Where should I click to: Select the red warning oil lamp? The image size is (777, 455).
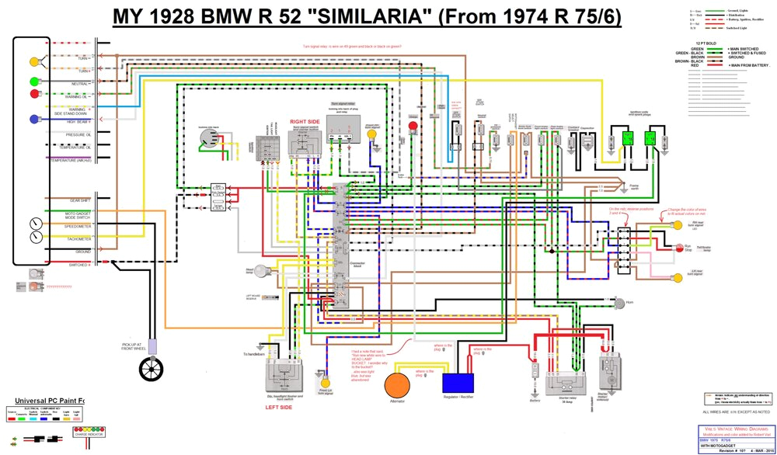(x=34, y=92)
